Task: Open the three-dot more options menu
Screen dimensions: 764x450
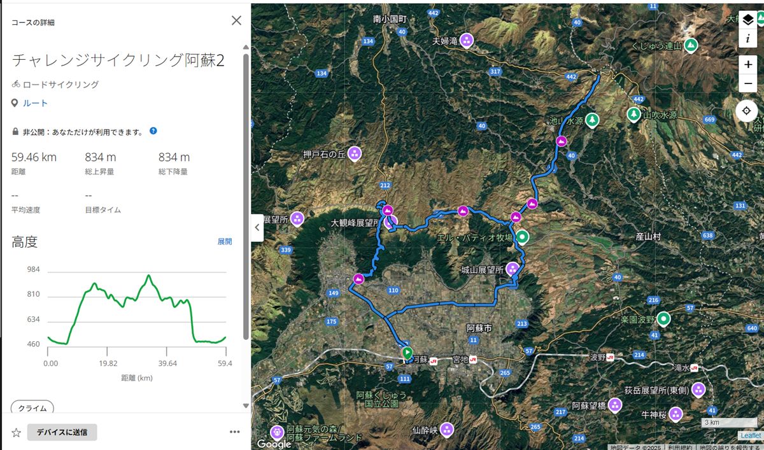Action: click(234, 432)
